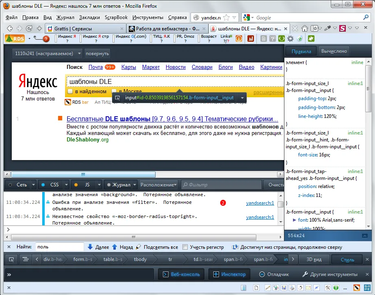This screenshot has width=375, height=295.
Task: Open the JS filter dropdown arrow
Action: click(x=99, y=185)
